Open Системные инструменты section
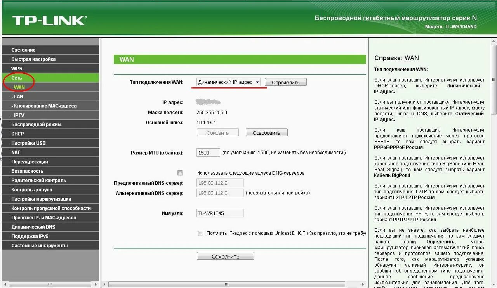 [50, 246]
